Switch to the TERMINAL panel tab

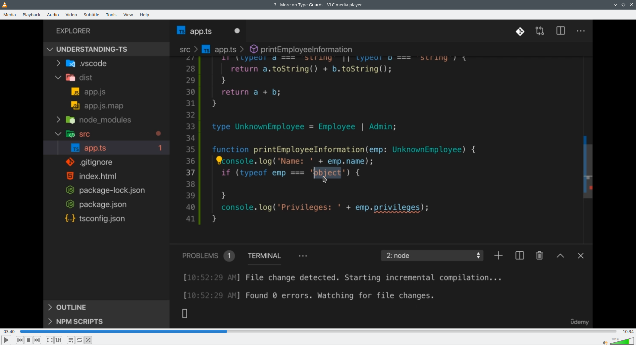pos(264,256)
